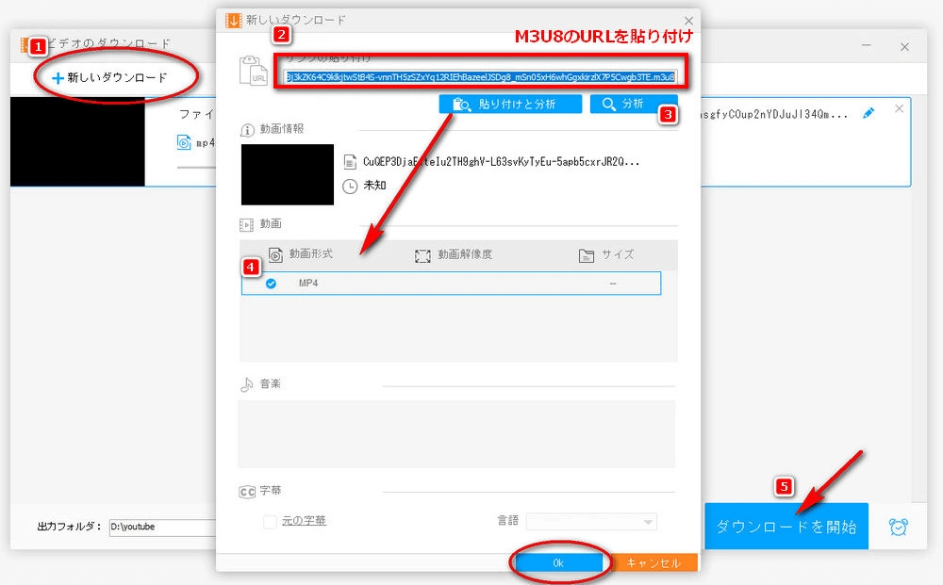The width and height of the screenshot is (943, 585).
Task: Toggle the original subtitles (元の字幕) checkbox
Action: (270, 521)
